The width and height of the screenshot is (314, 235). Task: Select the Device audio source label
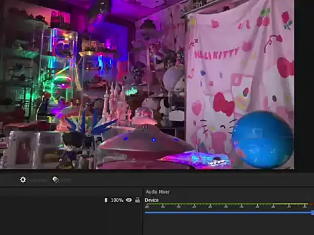tap(152, 200)
